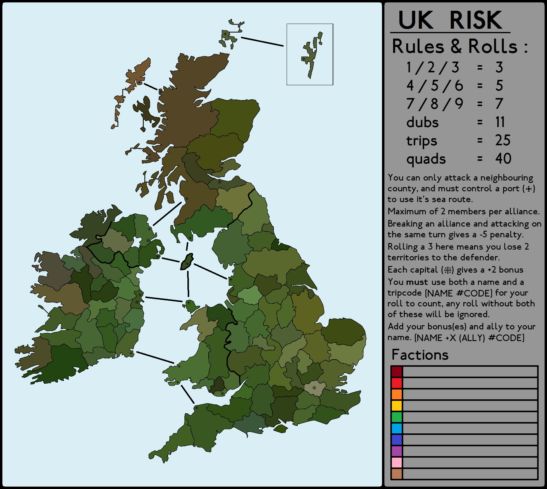The width and height of the screenshot is (547, 489).
Task: Choose the bright red faction swatch
Action: tap(397, 383)
